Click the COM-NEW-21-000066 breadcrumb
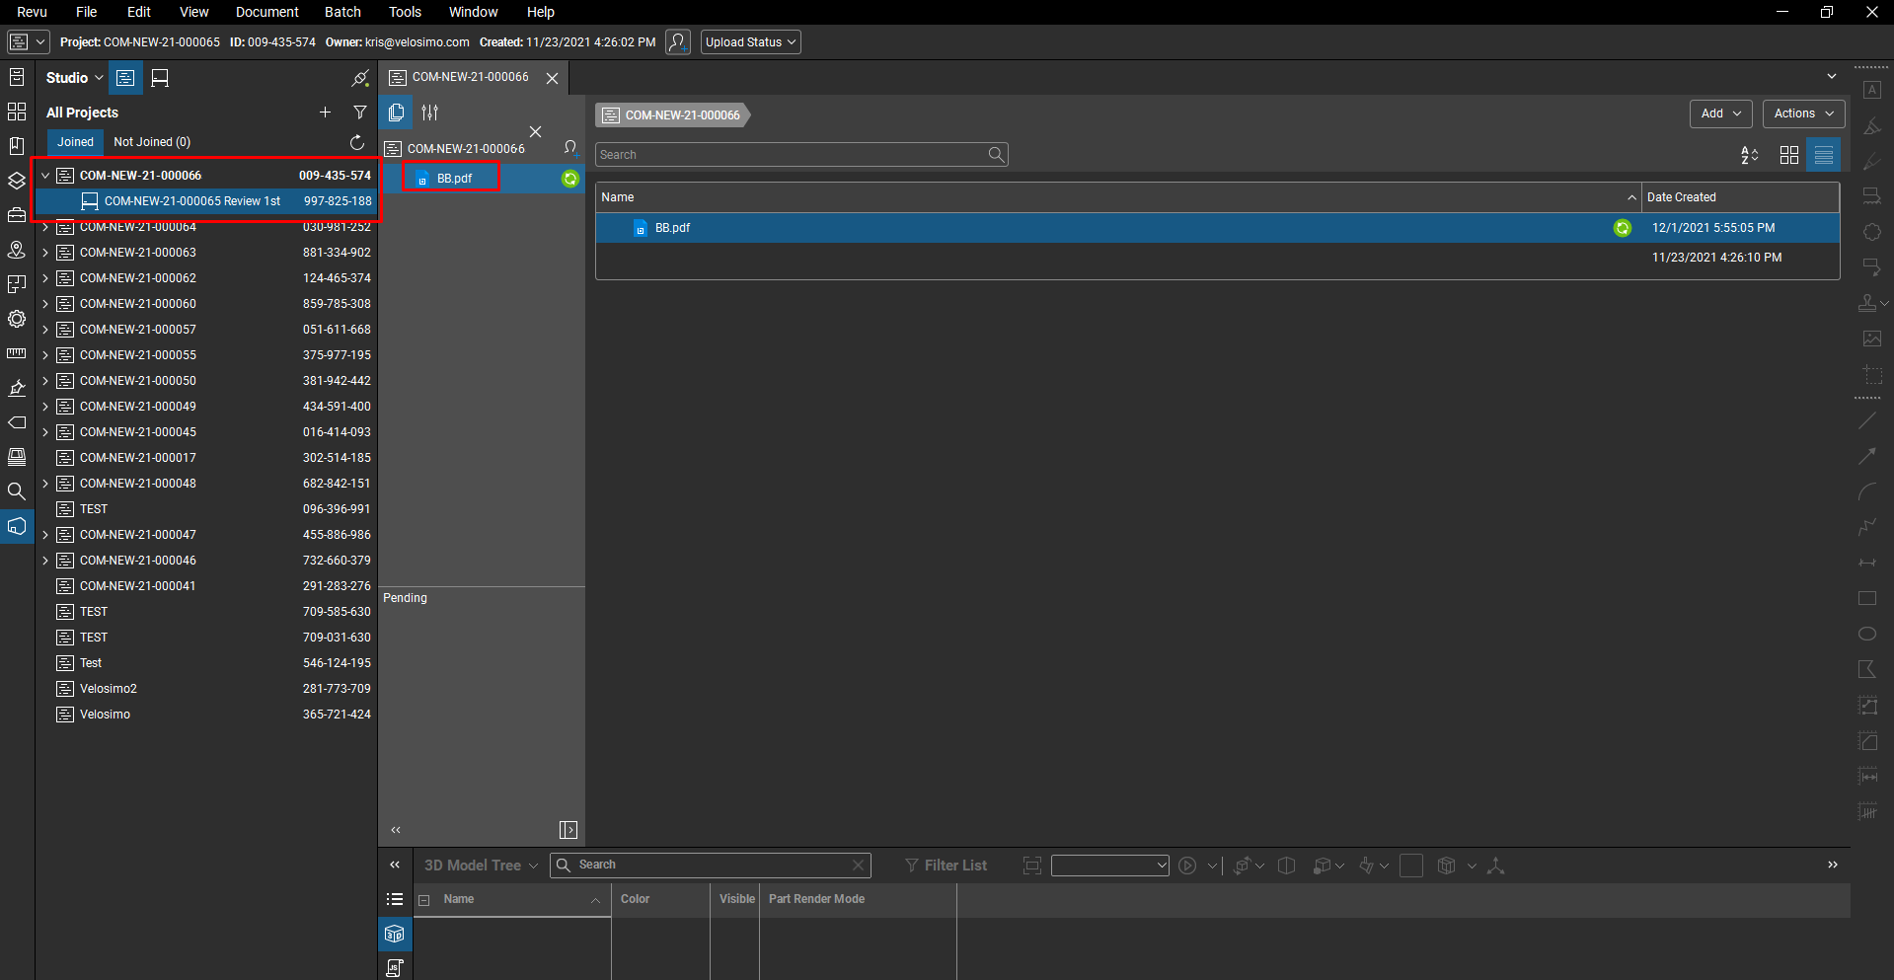The image size is (1894, 980). [673, 115]
